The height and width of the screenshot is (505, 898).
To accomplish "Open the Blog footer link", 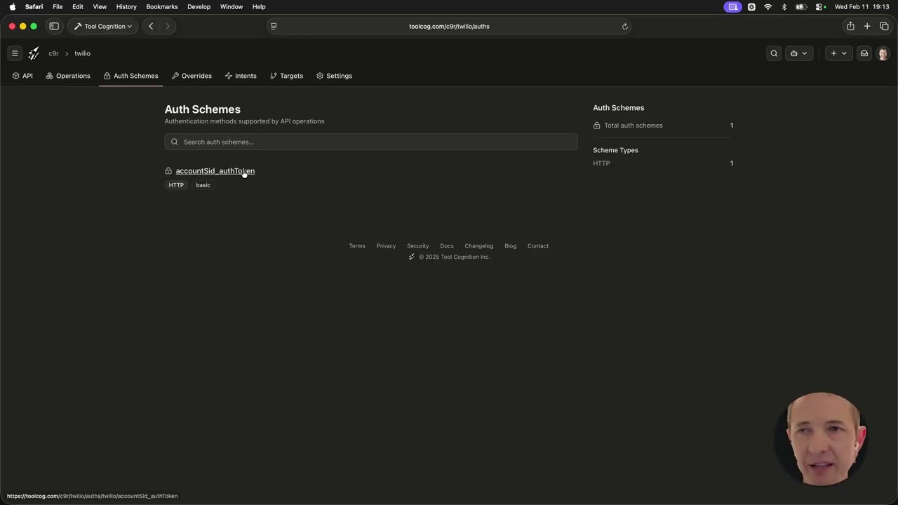I will tap(510, 246).
